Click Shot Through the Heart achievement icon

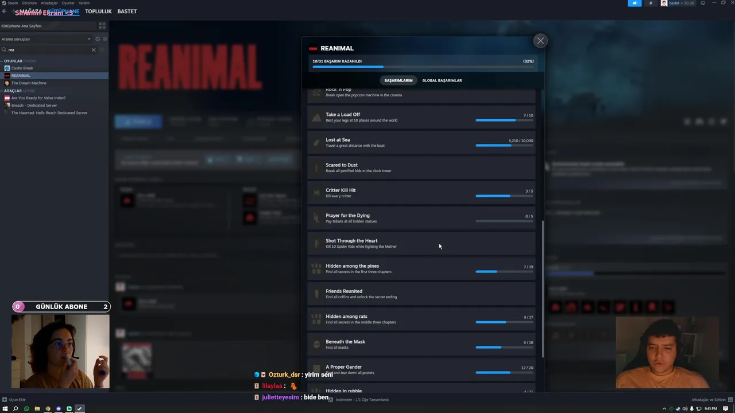click(316, 243)
